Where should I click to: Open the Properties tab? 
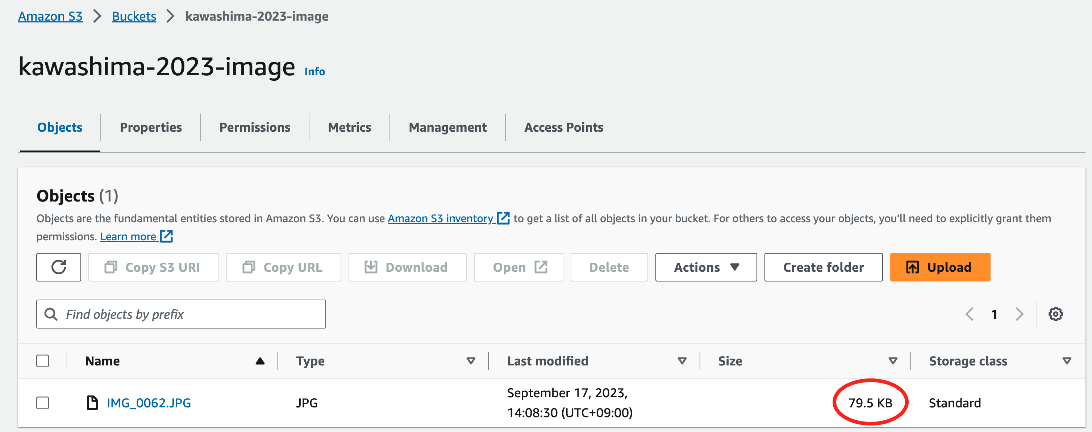tap(150, 127)
